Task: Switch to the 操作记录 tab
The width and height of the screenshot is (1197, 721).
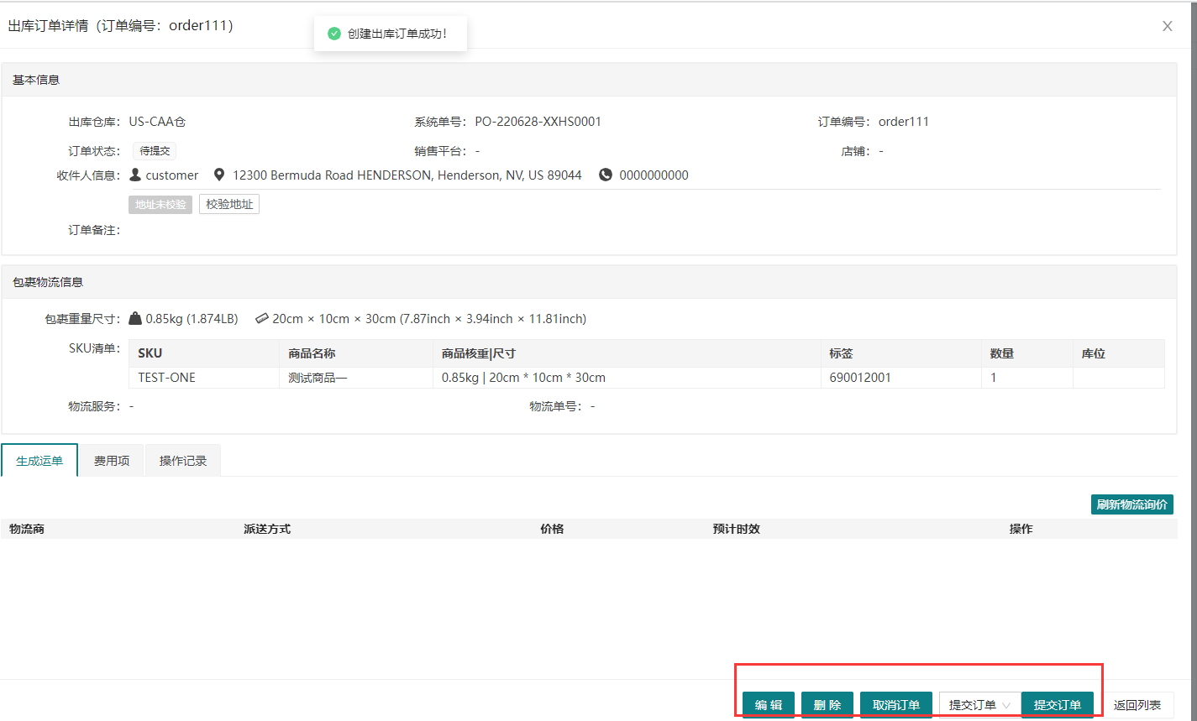Action: [x=183, y=461]
